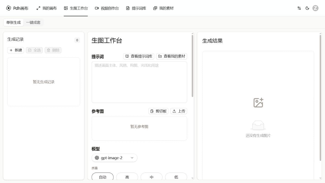Click the upload arrow icon on 上传
The height and width of the screenshot is (183, 325).
pos(174,111)
